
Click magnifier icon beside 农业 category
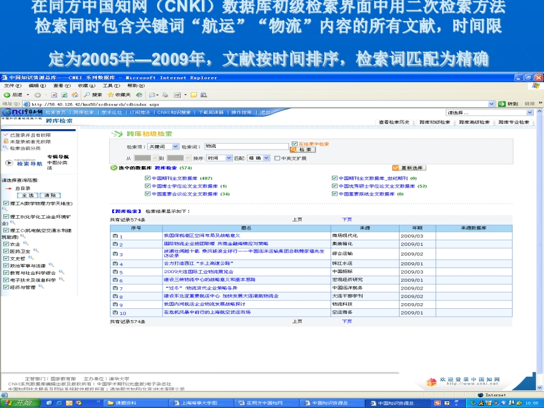(25, 244)
